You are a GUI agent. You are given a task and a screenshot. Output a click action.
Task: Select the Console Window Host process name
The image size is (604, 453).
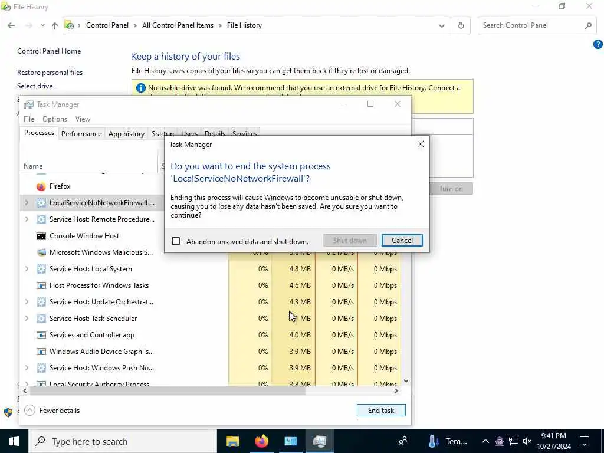tap(84, 236)
